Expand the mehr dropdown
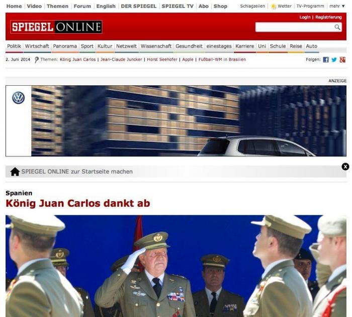This screenshot has height=317, width=352. point(337,6)
